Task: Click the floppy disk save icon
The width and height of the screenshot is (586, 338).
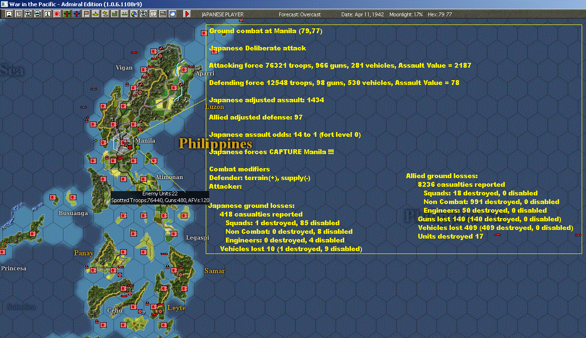Action: 9,14
